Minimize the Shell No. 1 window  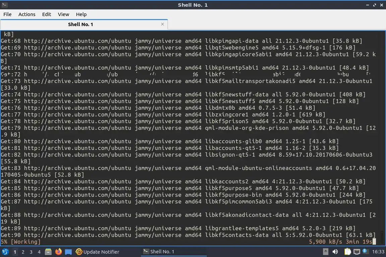[368, 5]
